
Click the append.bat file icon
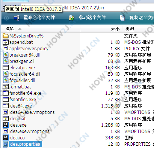6,42
